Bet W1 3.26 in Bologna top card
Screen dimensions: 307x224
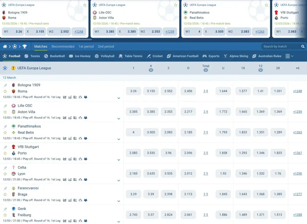tap(13, 32)
